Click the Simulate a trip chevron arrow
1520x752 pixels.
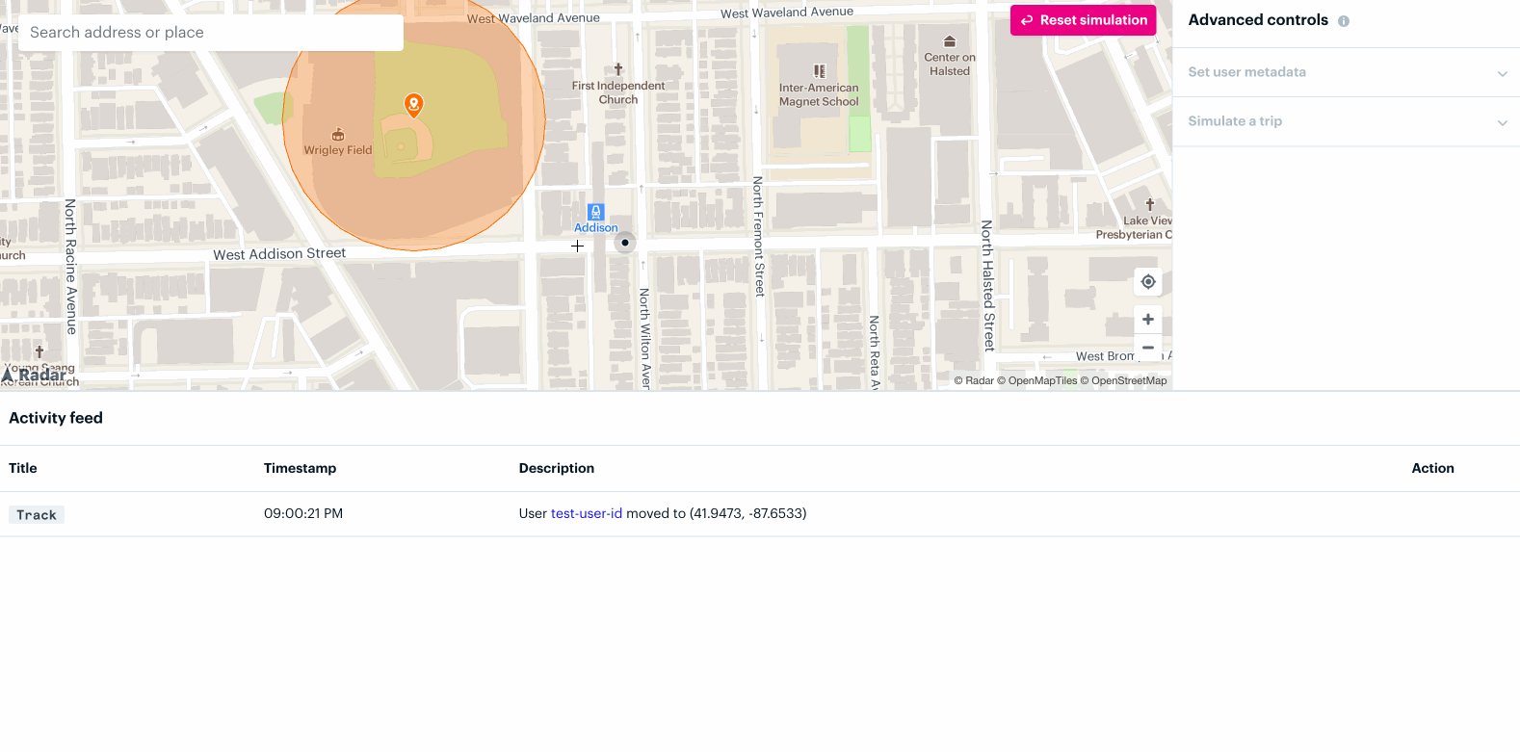tap(1502, 122)
